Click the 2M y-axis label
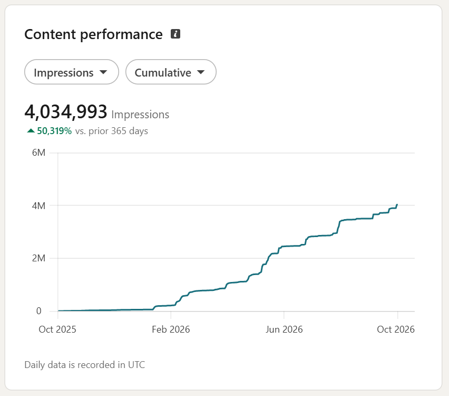 (x=38, y=258)
